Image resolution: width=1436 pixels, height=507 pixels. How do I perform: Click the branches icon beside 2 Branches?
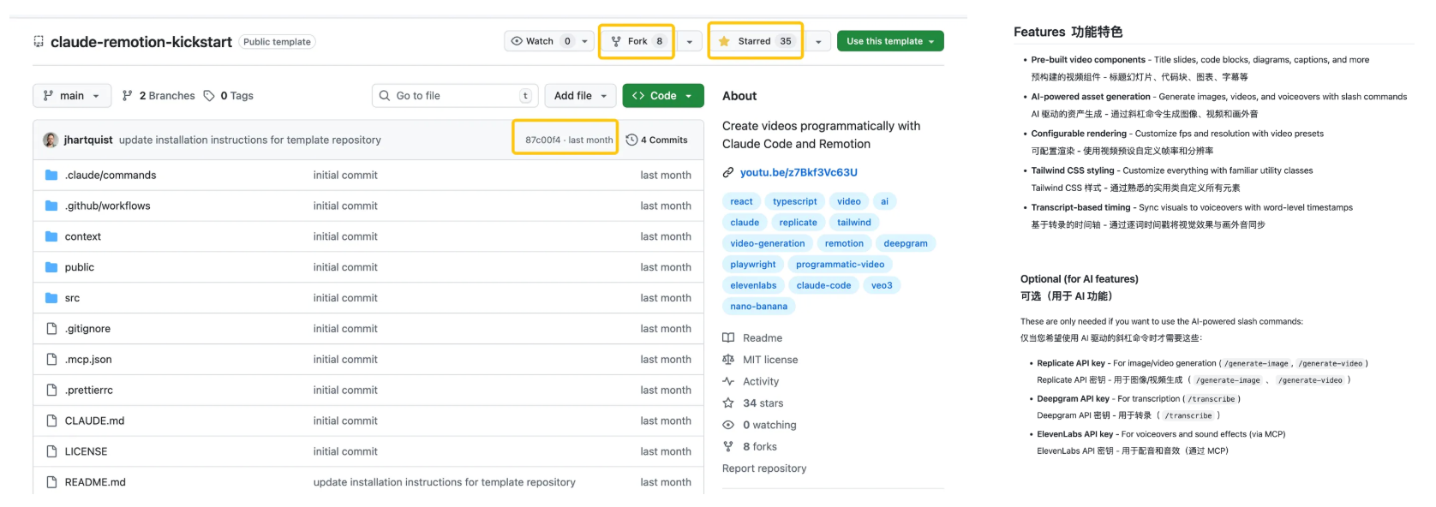tap(128, 96)
